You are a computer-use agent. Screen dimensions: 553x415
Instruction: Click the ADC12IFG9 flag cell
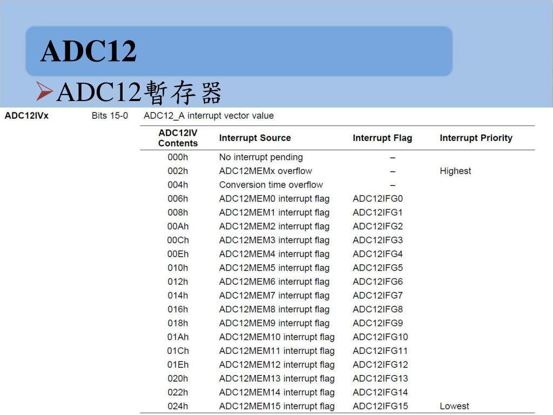click(x=377, y=323)
